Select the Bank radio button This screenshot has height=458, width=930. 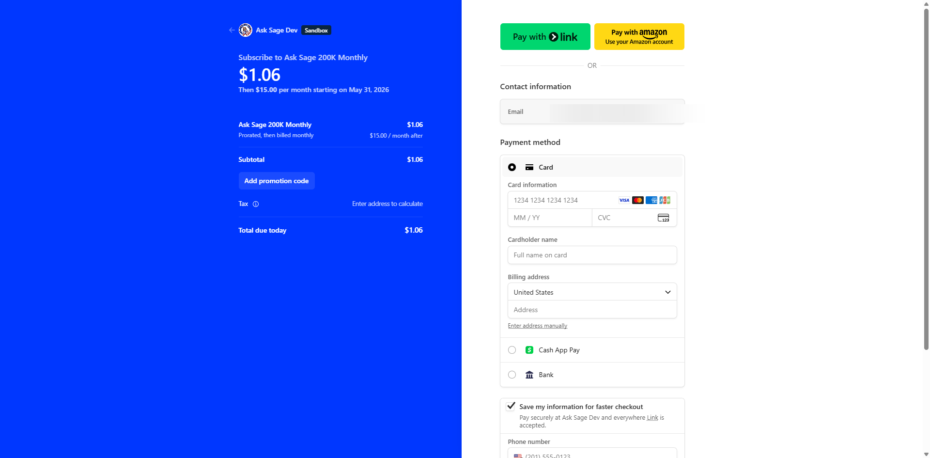[x=512, y=375]
